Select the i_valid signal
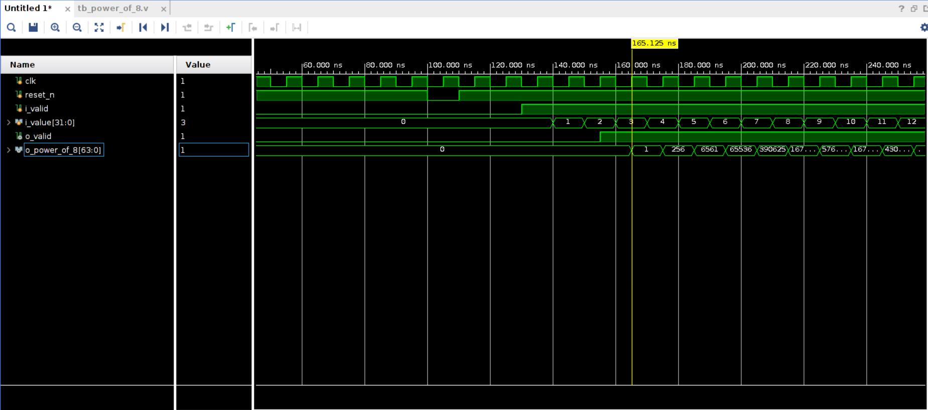Viewport: 928px width, 410px height. pyautogui.click(x=37, y=108)
